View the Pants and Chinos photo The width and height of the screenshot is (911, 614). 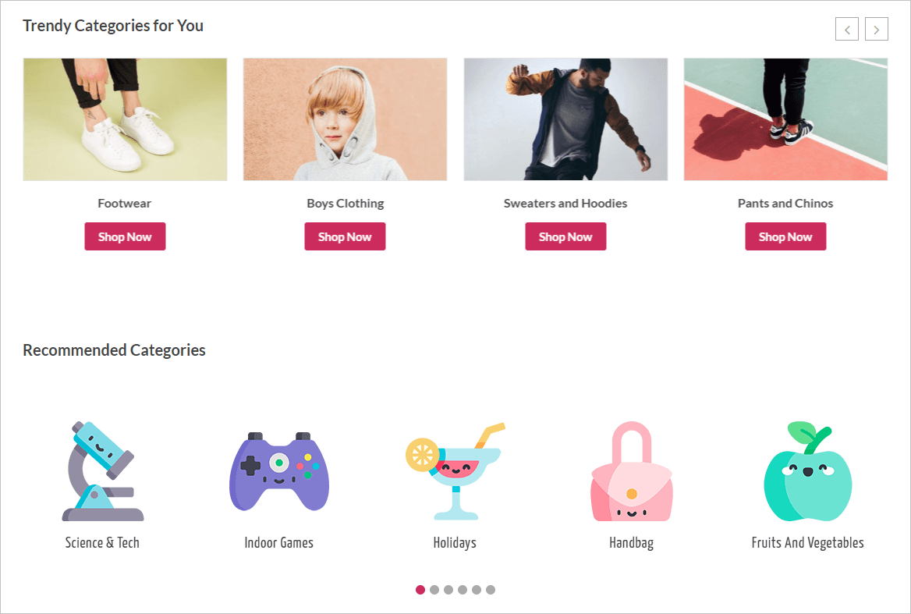(x=785, y=119)
